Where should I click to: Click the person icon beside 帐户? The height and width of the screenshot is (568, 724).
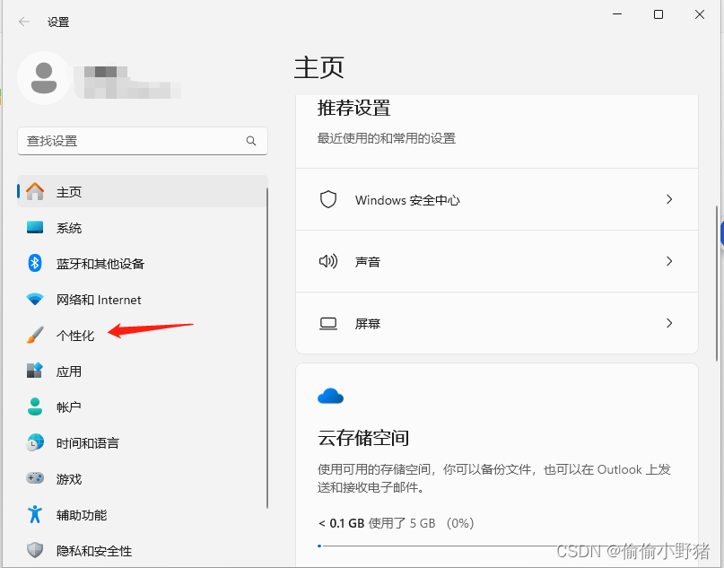pos(35,406)
